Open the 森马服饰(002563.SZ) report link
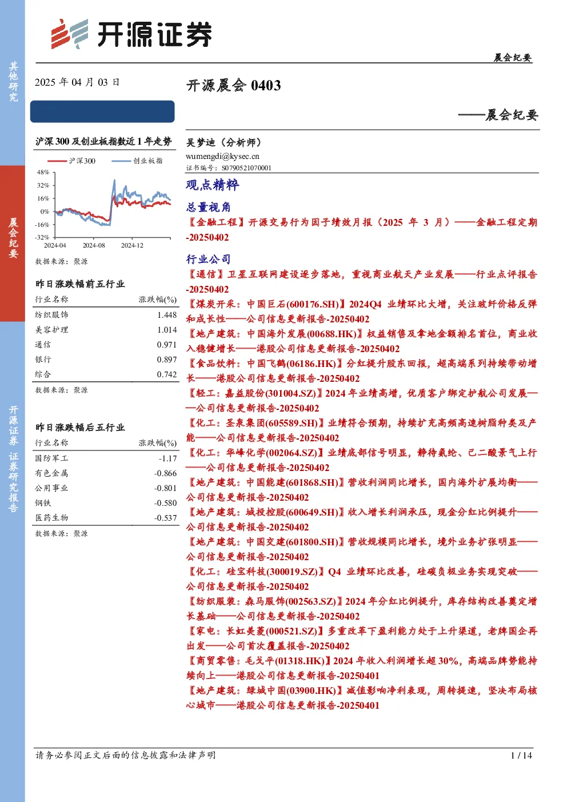Screen dimensions: 567x802 click(x=362, y=609)
